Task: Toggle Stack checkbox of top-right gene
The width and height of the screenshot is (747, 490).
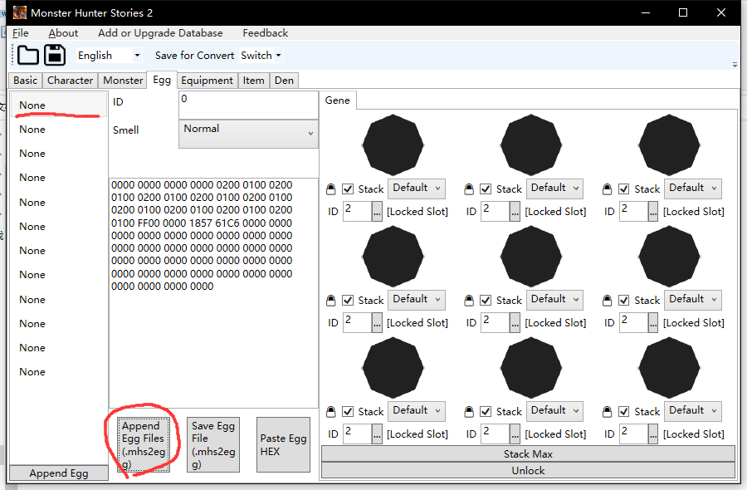Action: click(623, 189)
